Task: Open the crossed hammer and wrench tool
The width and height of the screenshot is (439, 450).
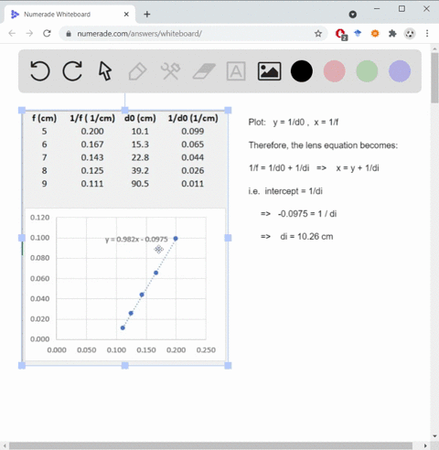Action: (x=170, y=71)
